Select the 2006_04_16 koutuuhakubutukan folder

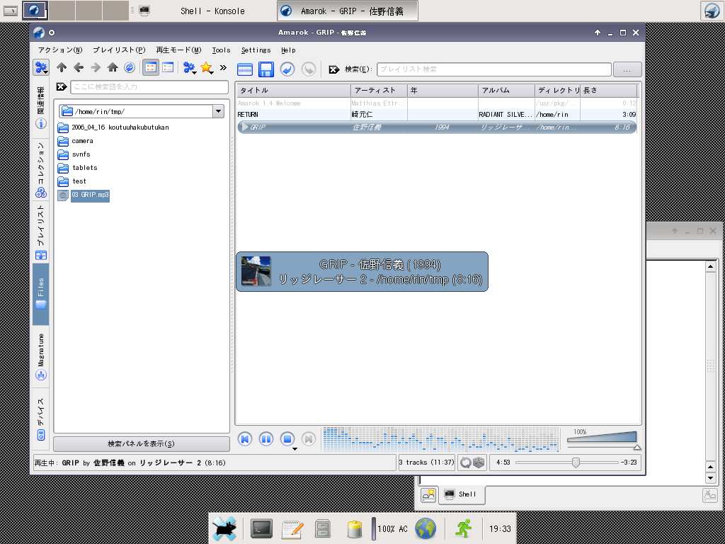click(x=113, y=127)
